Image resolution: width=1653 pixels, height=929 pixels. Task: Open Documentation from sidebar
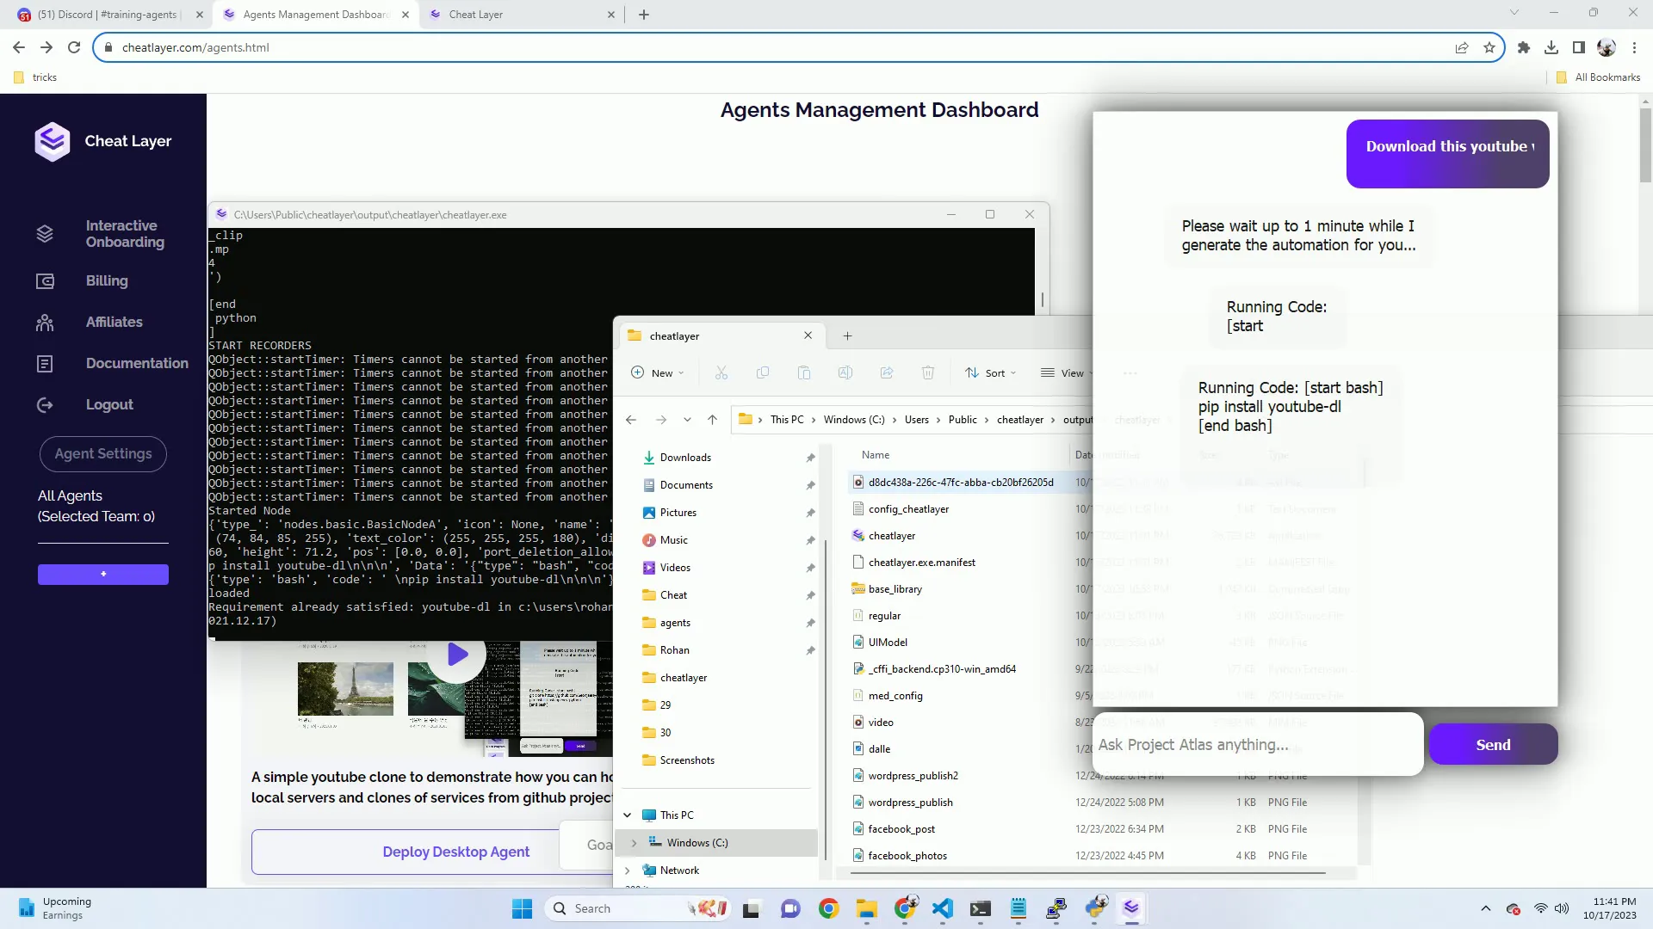pos(138,363)
